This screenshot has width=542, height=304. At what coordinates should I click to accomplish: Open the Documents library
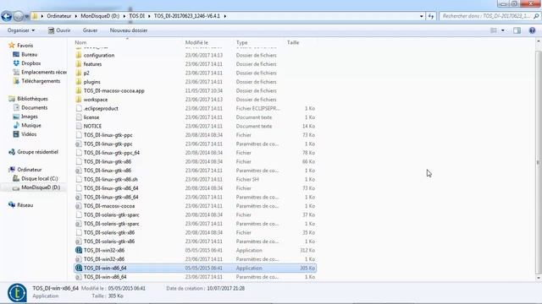30,108
